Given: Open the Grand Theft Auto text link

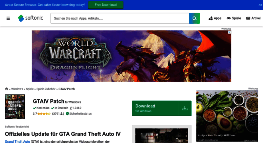Looking at the screenshot, I should 18,142.
